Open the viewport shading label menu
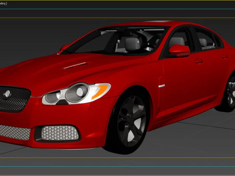Image resolution: width=235 pixels, height=176 pixels. (x=3, y=3)
